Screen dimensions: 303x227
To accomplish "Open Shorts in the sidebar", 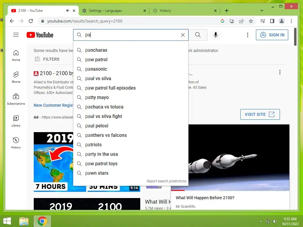I will click(x=16, y=77).
